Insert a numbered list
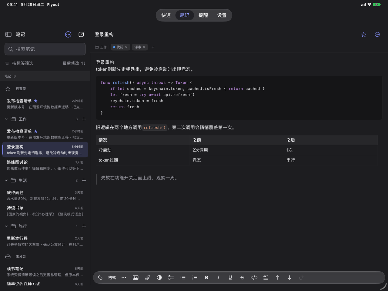Image resolution: width=388 pixels, height=291 pixels. pos(195,278)
